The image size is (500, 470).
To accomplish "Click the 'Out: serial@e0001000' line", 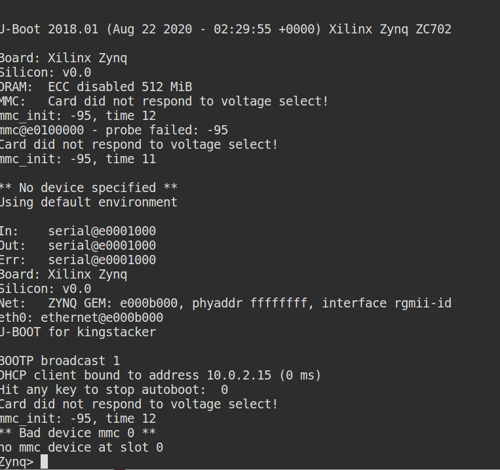I will [x=78, y=245].
